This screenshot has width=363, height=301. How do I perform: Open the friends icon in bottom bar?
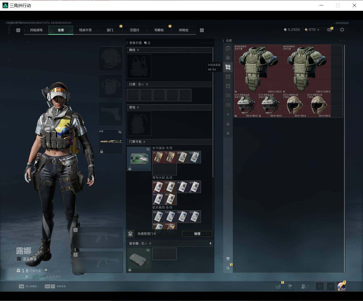(304, 286)
